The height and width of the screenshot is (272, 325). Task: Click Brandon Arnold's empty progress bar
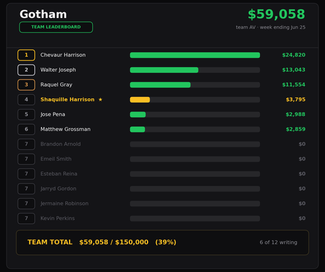coord(195,144)
